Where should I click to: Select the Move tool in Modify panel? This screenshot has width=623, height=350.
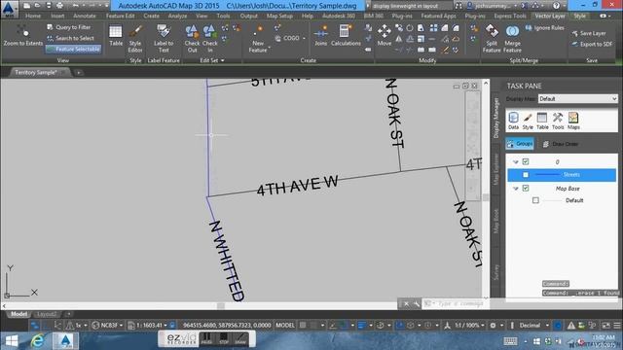[385, 35]
